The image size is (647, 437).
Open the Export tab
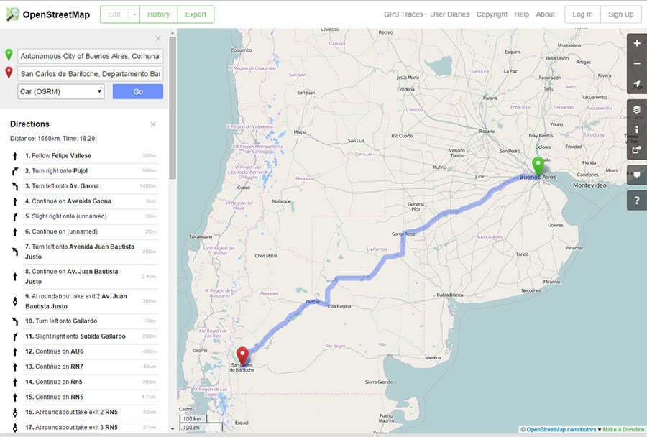click(x=196, y=14)
